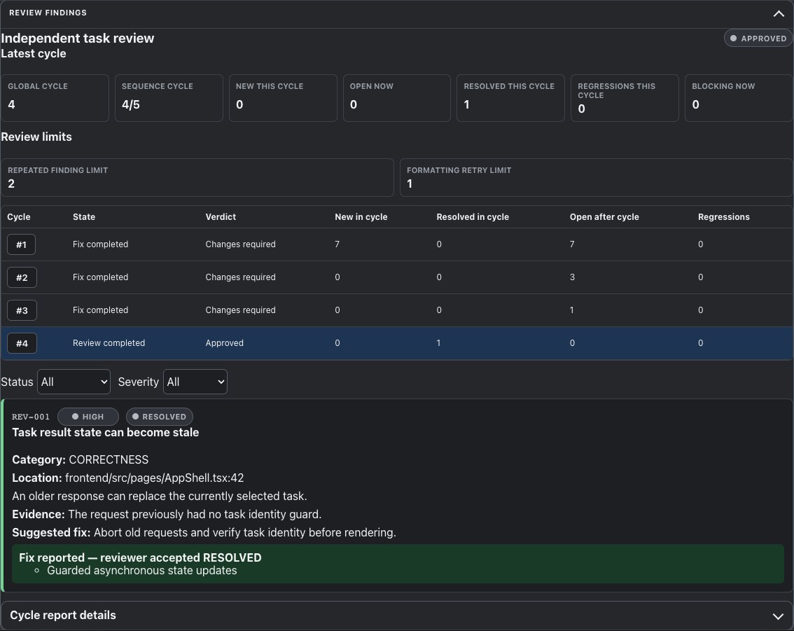This screenshot has height=631, width=794.
Task: Click the finding title 'Task result state can become stale'
Action: (105, 433)
